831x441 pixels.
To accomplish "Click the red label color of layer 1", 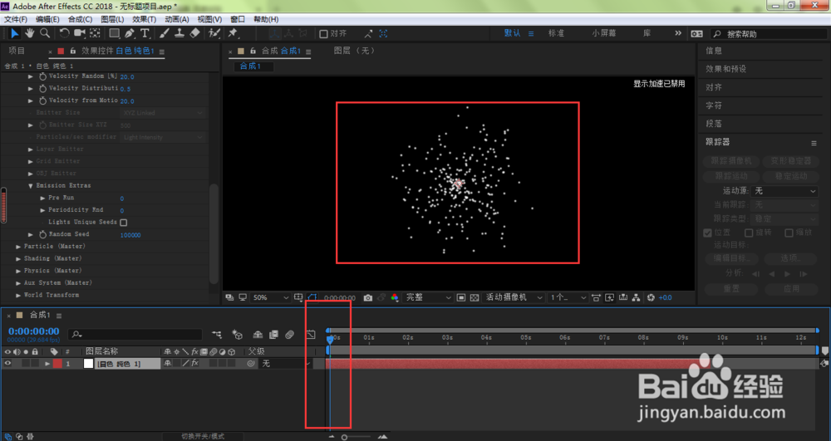I will coord(57,363).
